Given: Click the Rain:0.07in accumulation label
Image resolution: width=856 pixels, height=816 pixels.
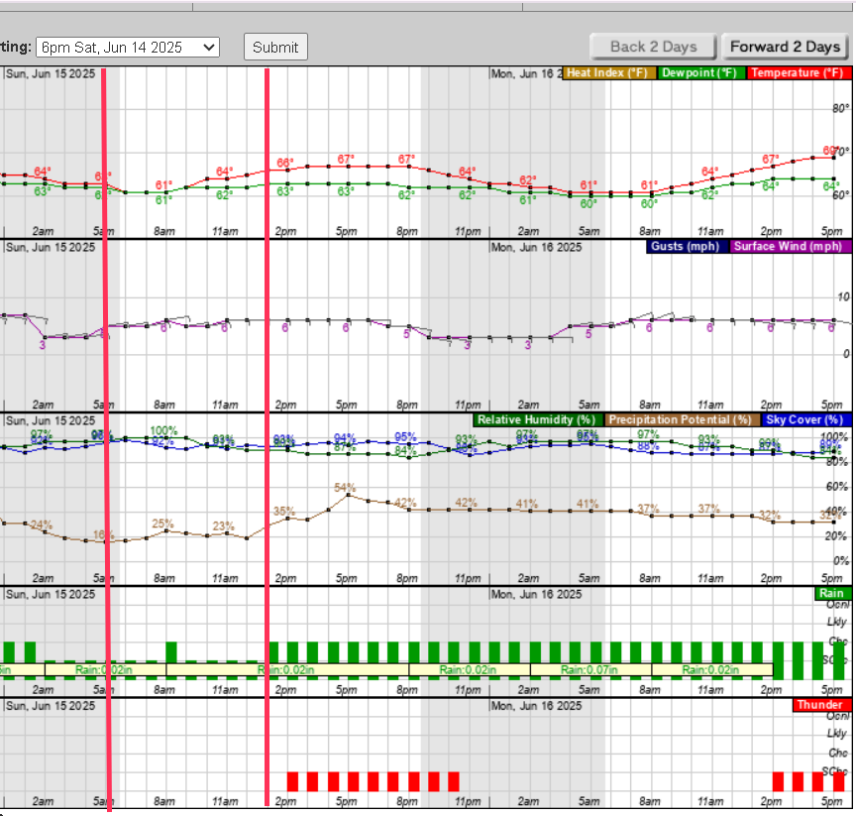Looking at the screenshot, I should tap(590, 670).
